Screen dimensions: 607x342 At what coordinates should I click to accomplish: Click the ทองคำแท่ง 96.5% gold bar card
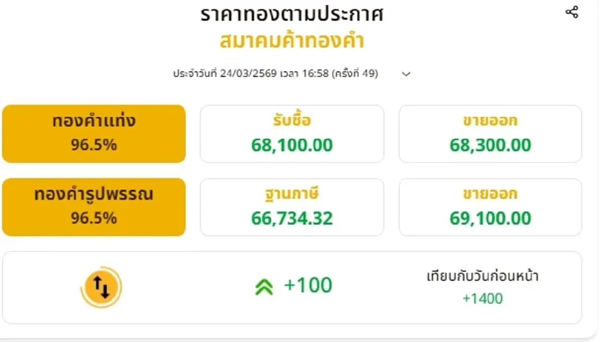pos(94,133)
